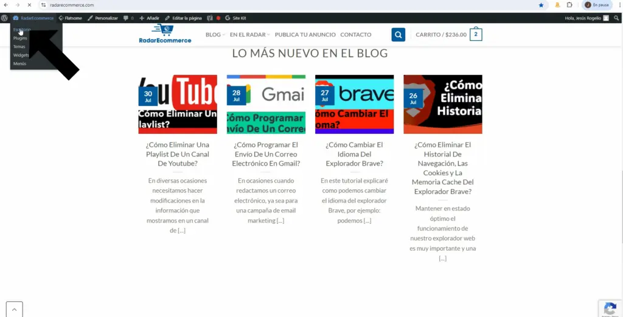Click excerpt 'Mantener en estado óptimo'
623x317 pixels.
click(x=443, y=233)
